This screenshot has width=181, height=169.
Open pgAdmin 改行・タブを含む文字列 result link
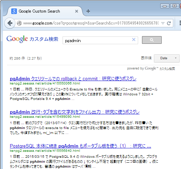75,112
